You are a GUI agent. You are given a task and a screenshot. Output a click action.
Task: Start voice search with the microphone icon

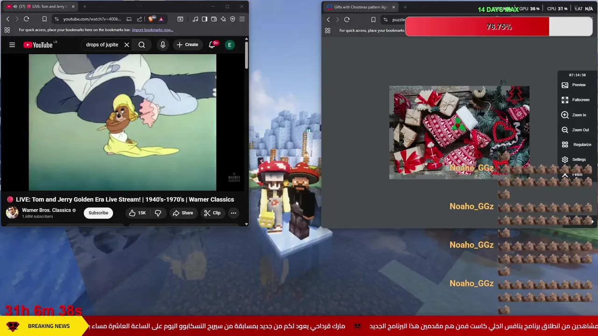(163, 45)
